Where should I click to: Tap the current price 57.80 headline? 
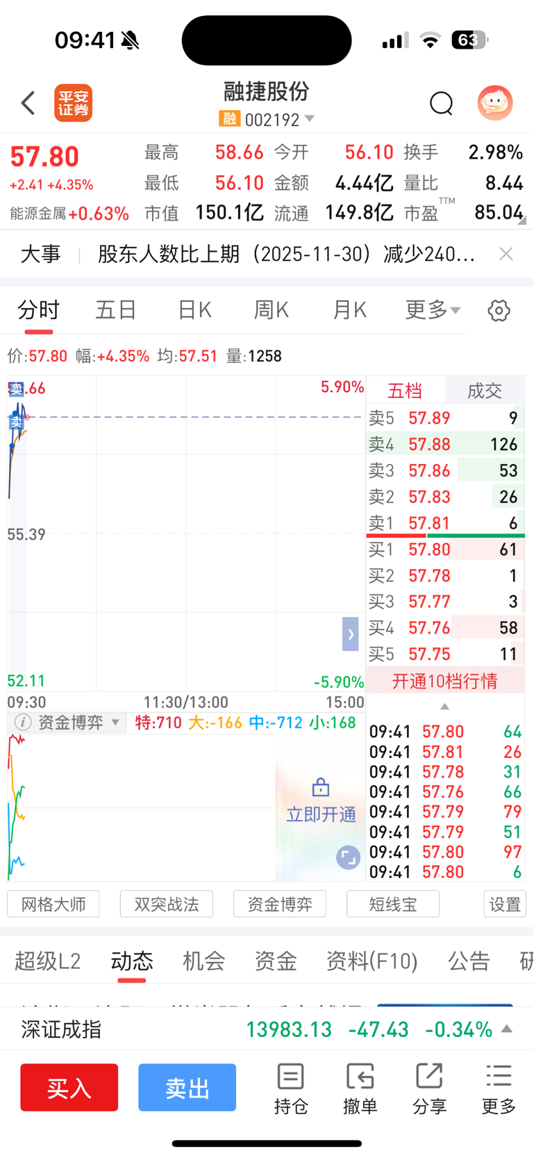pos(44,157)
